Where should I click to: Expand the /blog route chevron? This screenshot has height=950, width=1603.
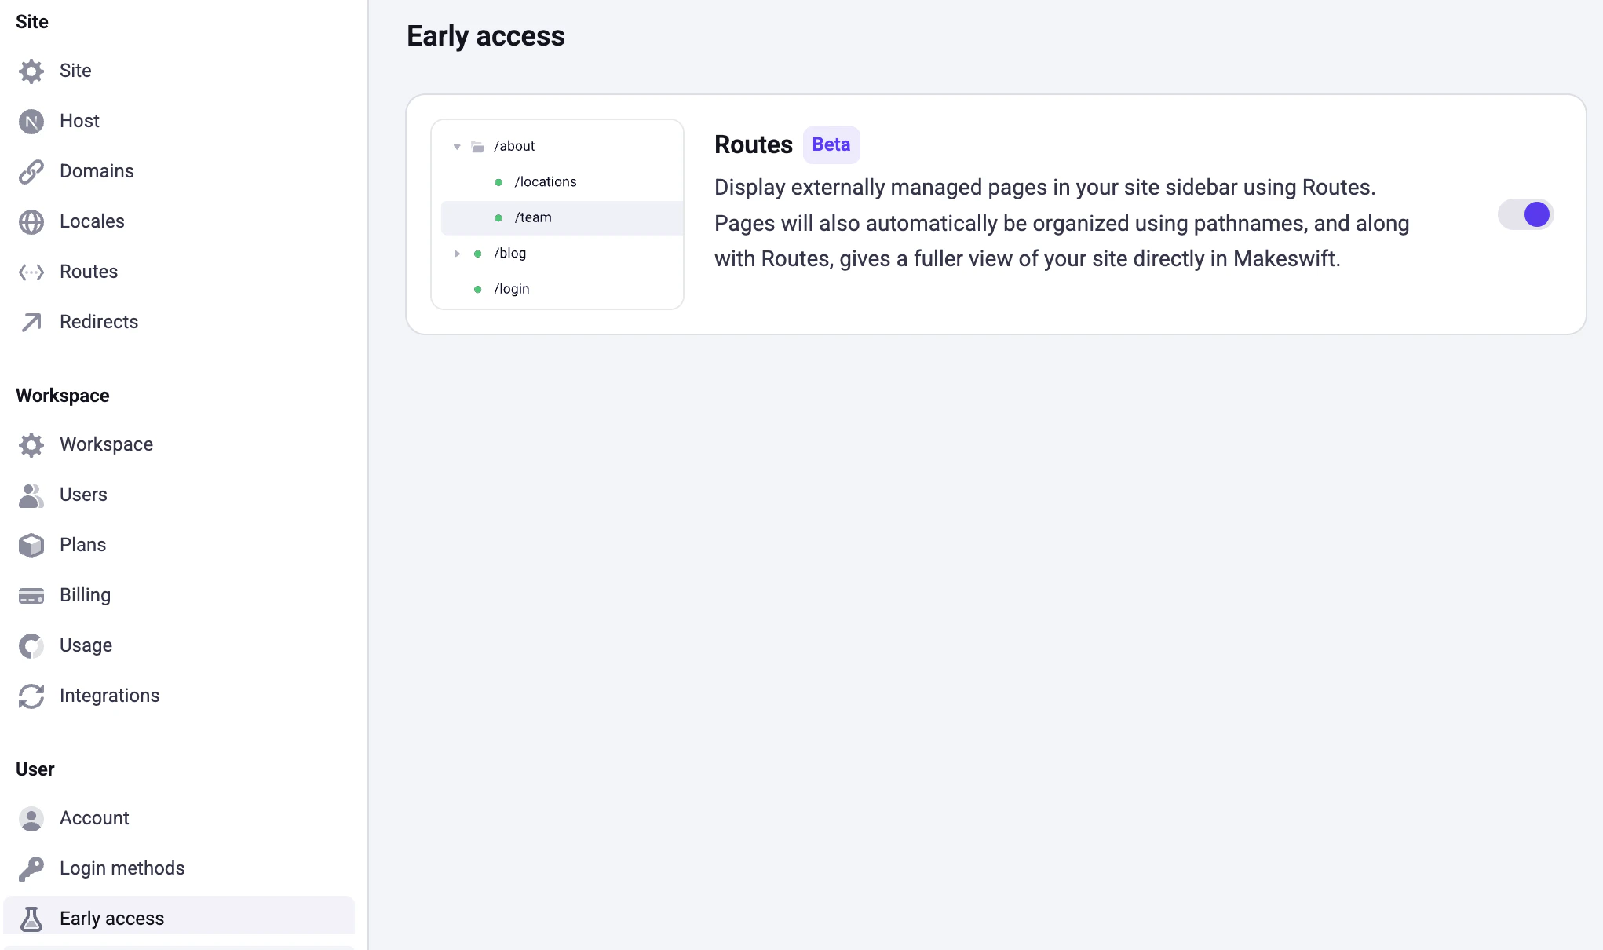(x=458, y=253)
